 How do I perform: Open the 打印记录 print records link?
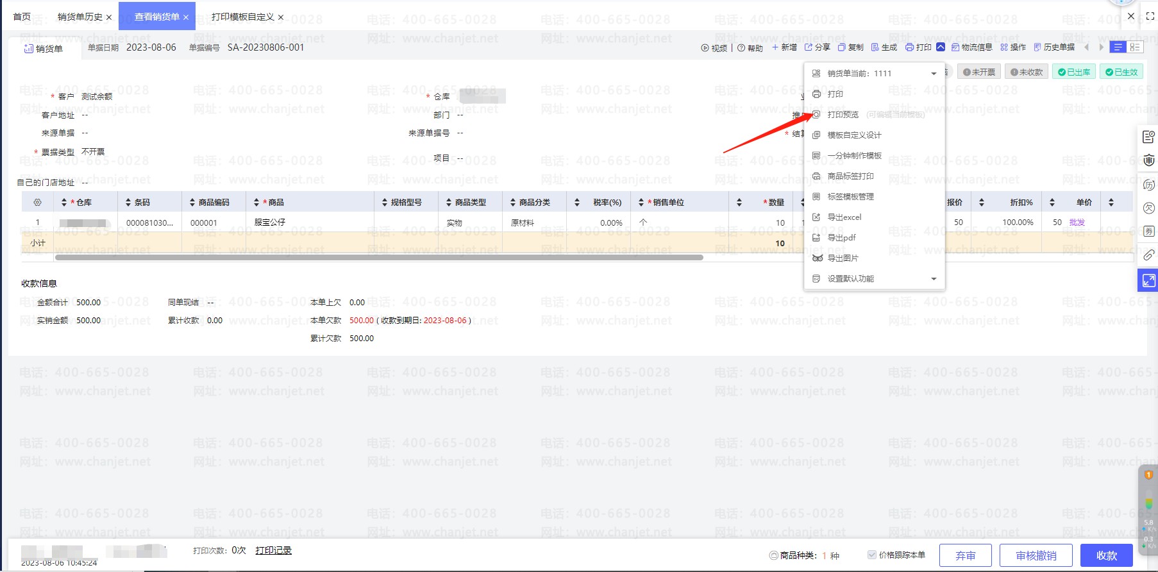273,550
